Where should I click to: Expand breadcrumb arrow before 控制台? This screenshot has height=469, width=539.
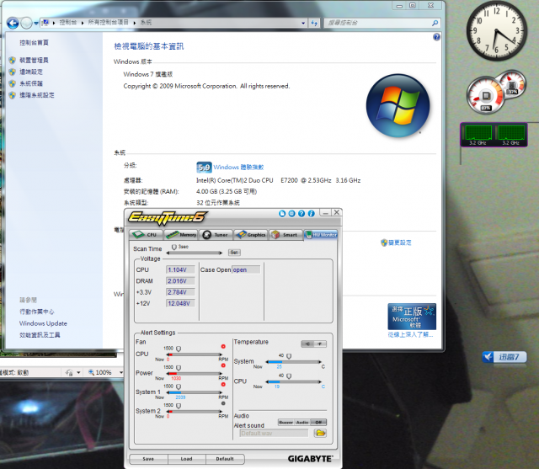coord(54,23)
